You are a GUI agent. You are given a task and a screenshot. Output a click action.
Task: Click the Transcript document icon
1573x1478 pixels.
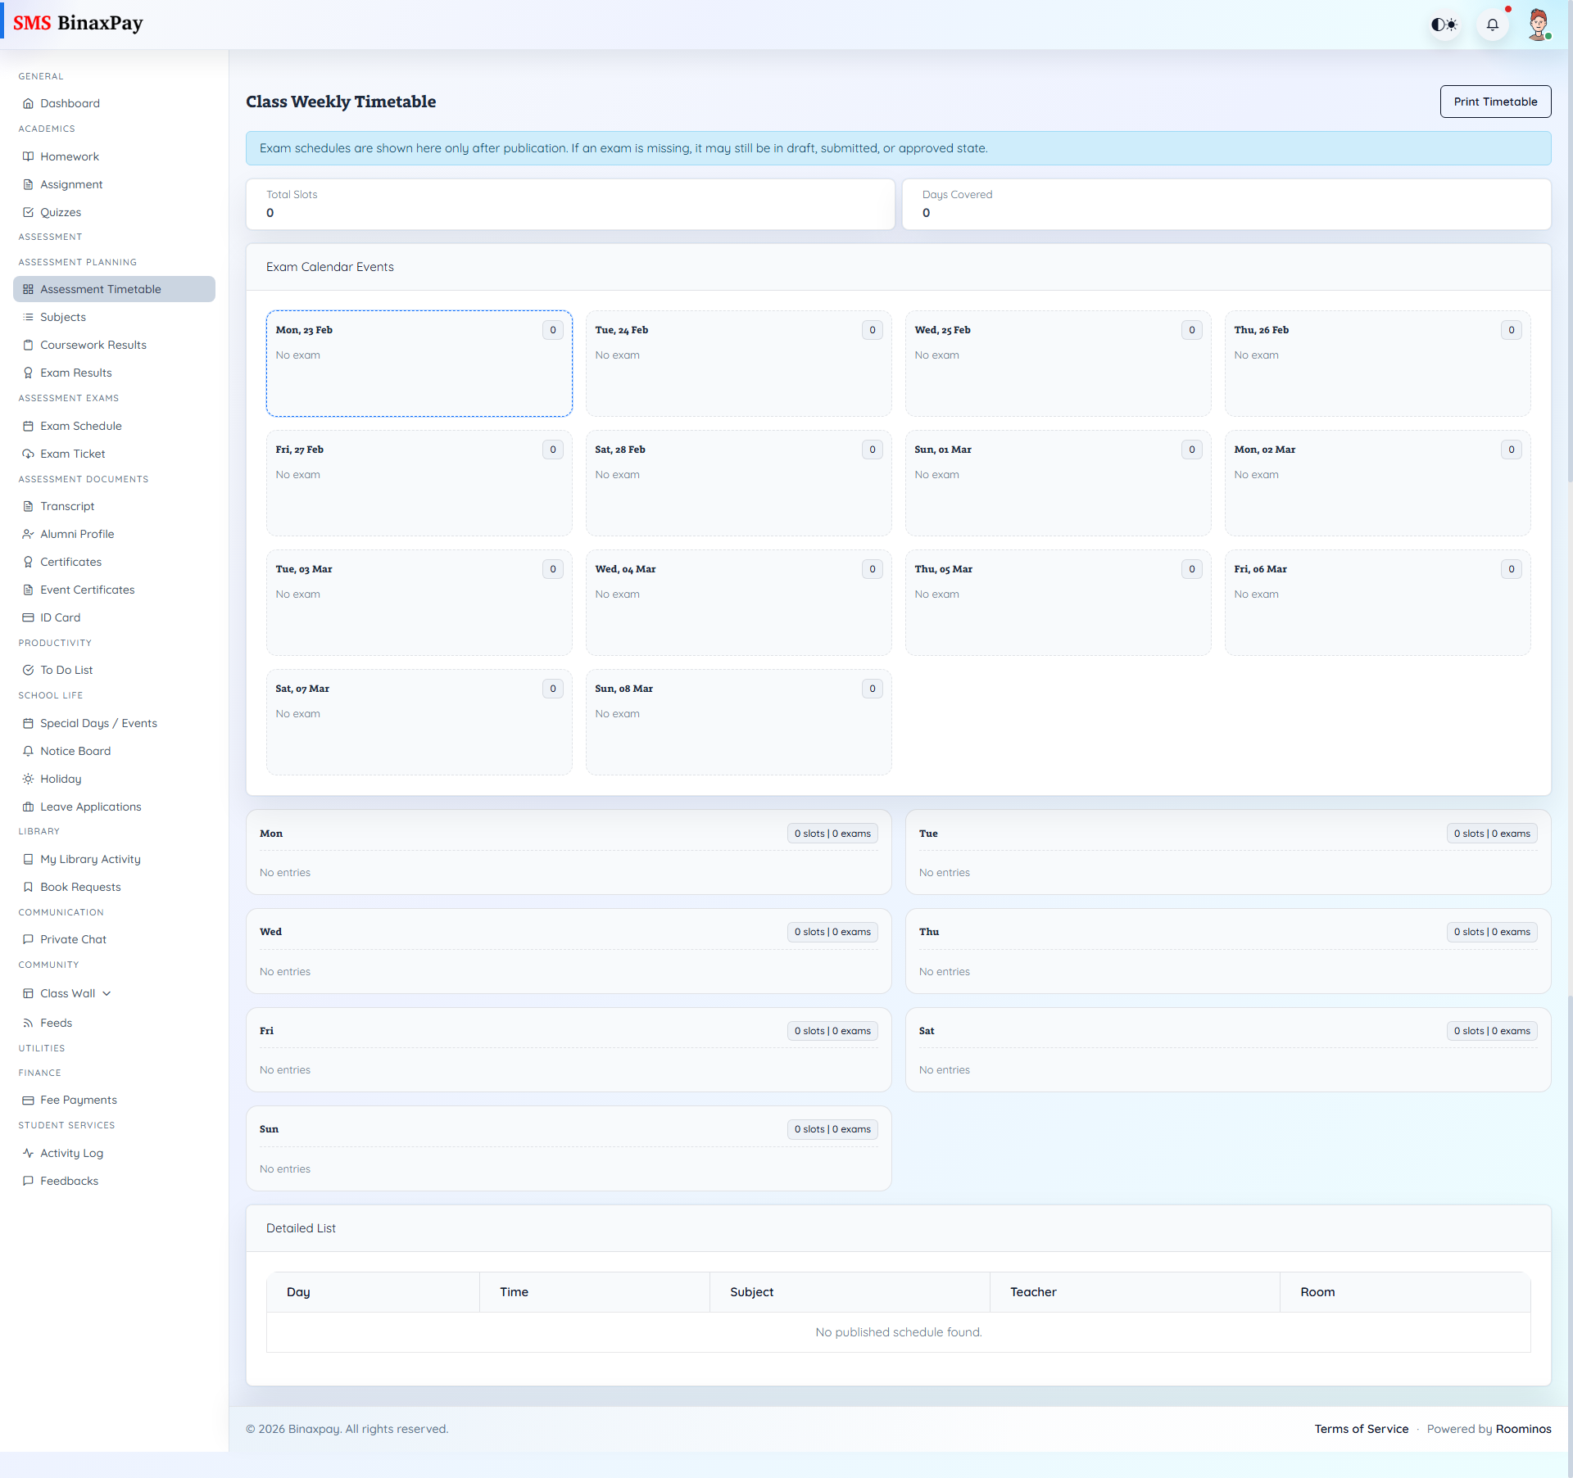pyautogui.click(x=29, y=506)
